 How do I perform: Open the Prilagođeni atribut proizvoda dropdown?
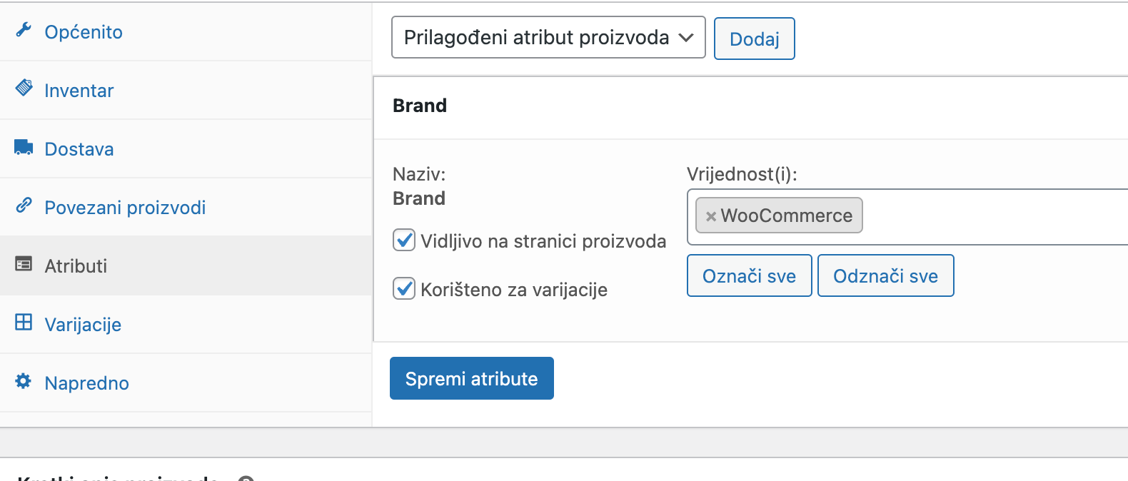548,37
